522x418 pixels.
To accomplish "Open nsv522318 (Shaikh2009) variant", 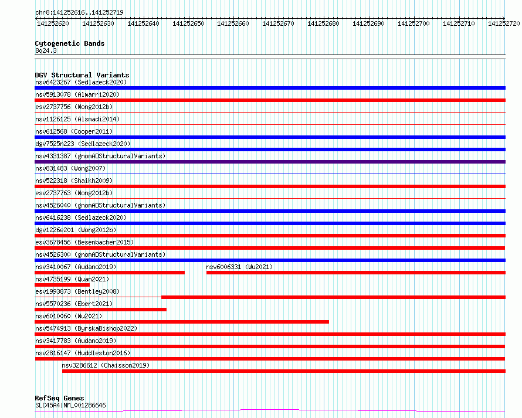I will pyautogui.click(x=74, y=181).
